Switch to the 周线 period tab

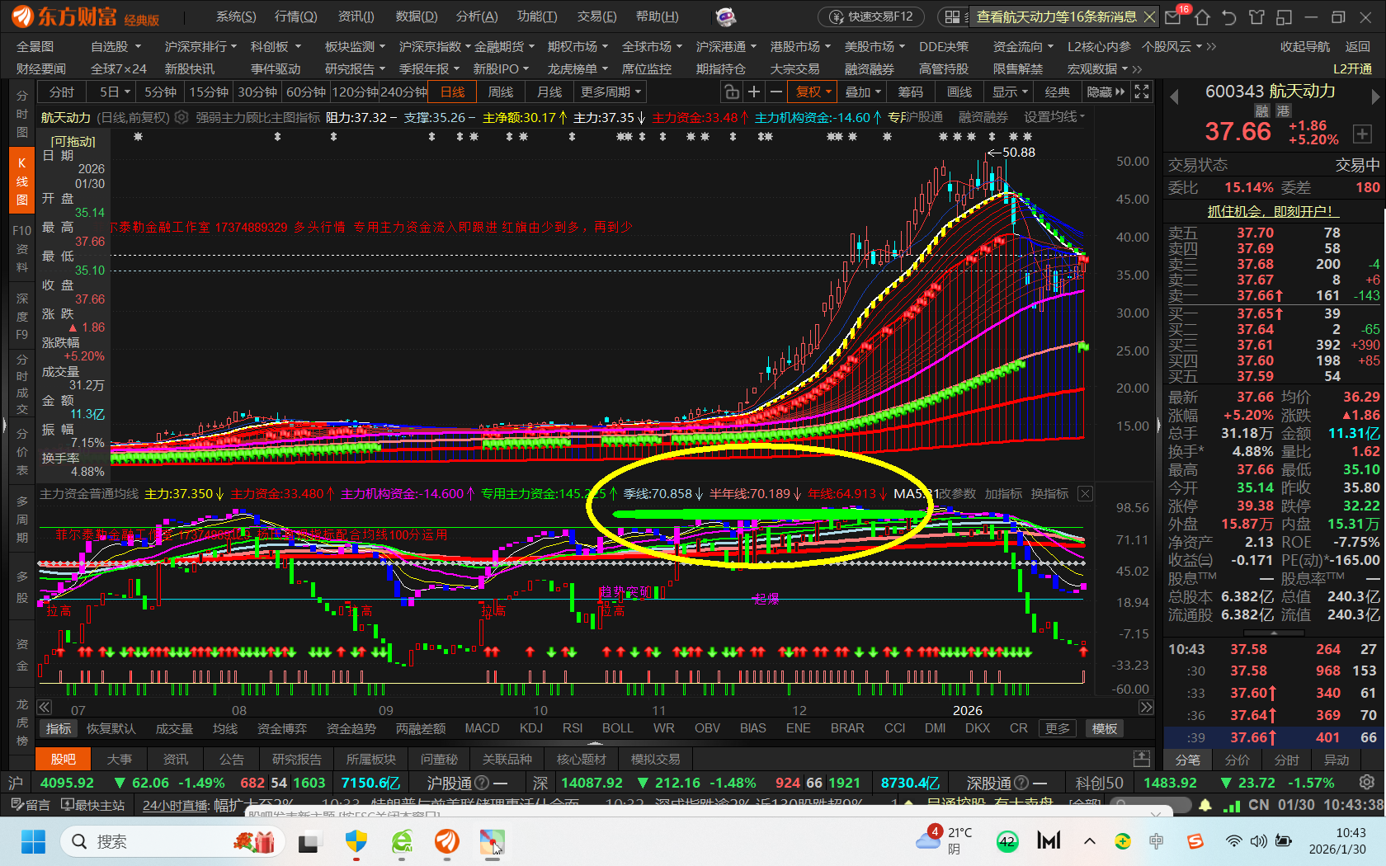point(500,92)
